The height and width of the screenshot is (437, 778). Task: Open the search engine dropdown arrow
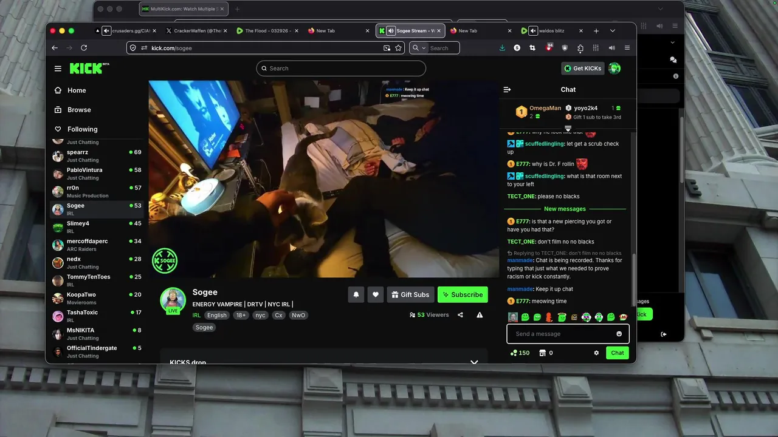pos(423,48)
